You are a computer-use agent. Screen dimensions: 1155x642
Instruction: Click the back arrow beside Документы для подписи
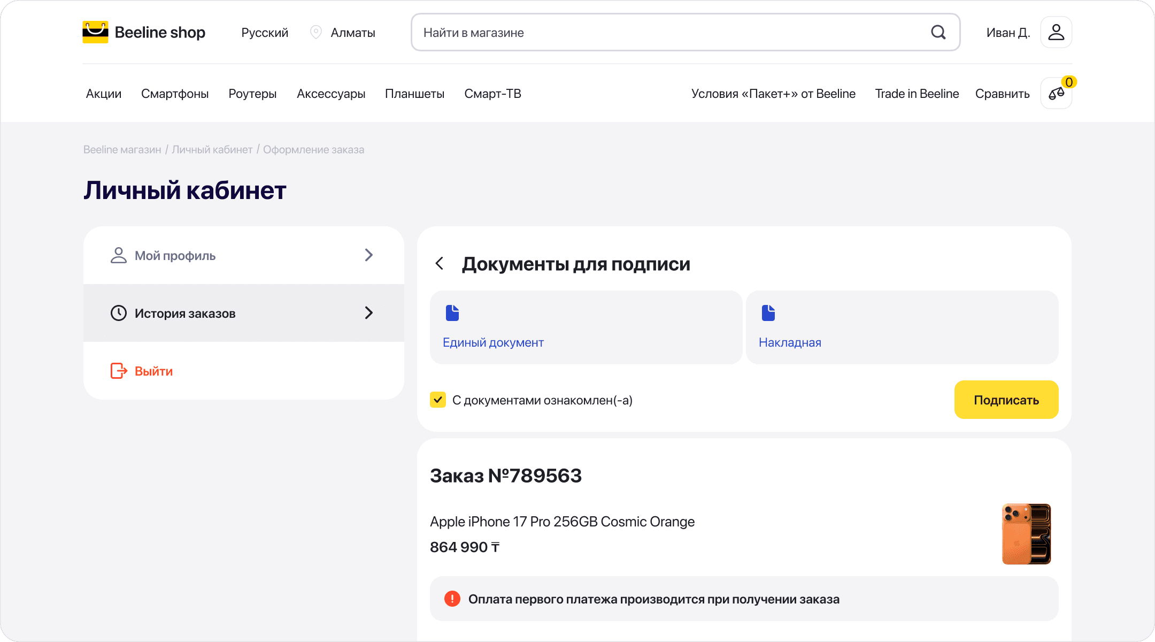pos(440,263)
